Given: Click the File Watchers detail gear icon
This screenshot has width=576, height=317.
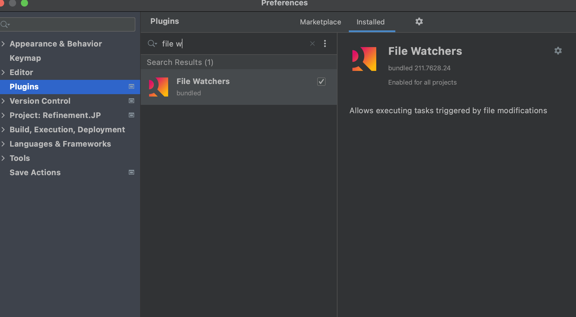Looking at the screenshot, I should click(558, 51).
